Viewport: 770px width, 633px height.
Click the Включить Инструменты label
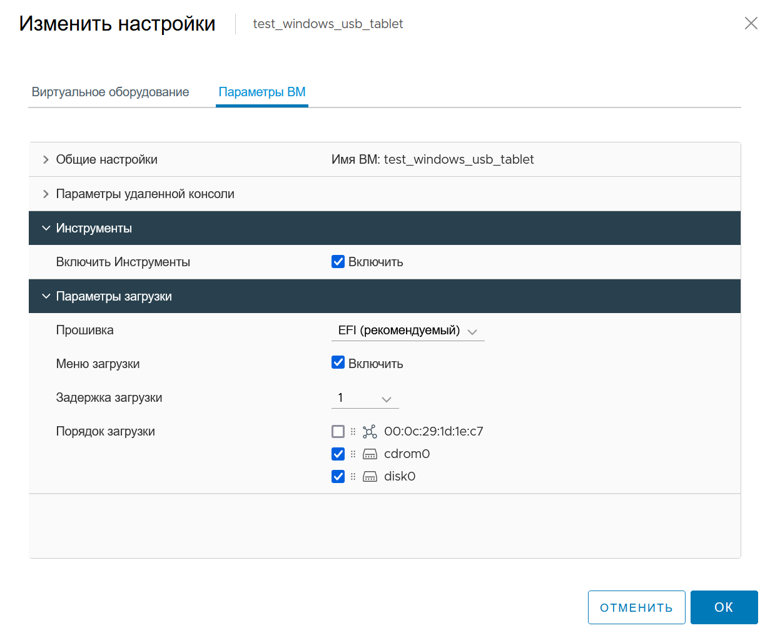coord(123,262)
